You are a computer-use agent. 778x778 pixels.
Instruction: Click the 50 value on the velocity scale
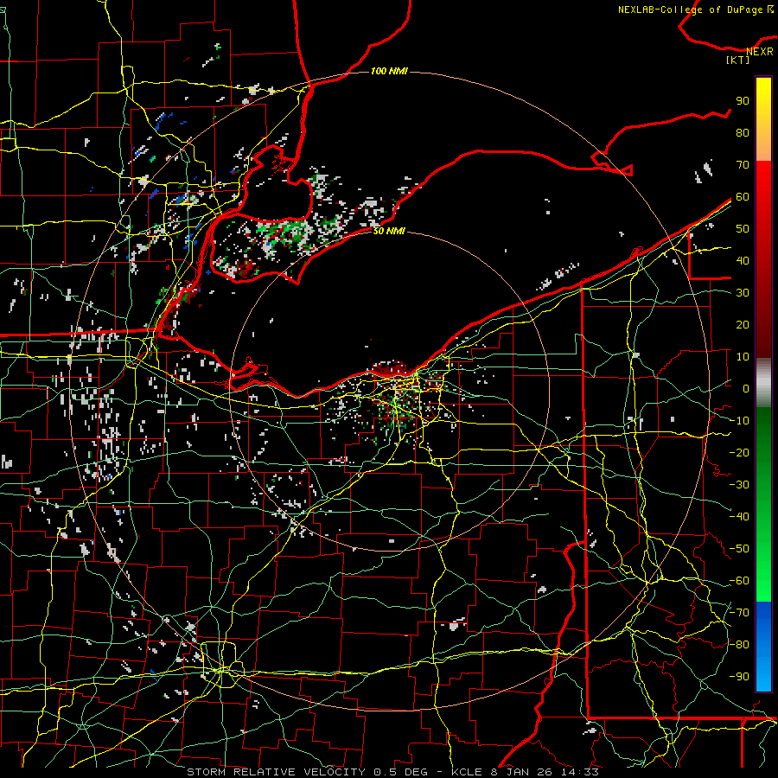coord(743,229)
